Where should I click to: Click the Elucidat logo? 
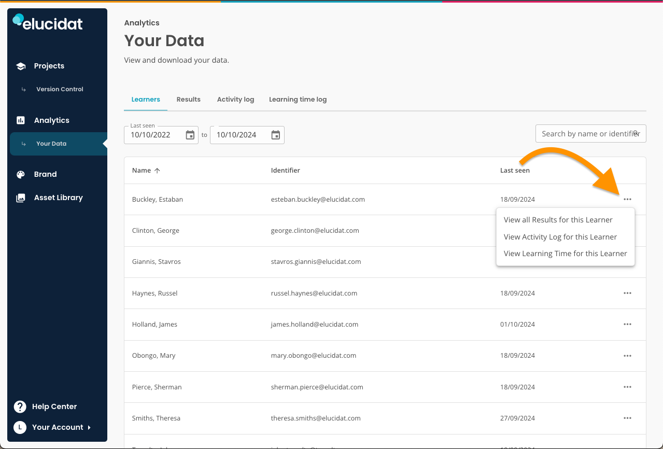click(x=48, y=22)
